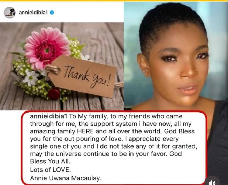Click the yellow progress bar at the top
The image size is (228, 185).
[114, 1]
